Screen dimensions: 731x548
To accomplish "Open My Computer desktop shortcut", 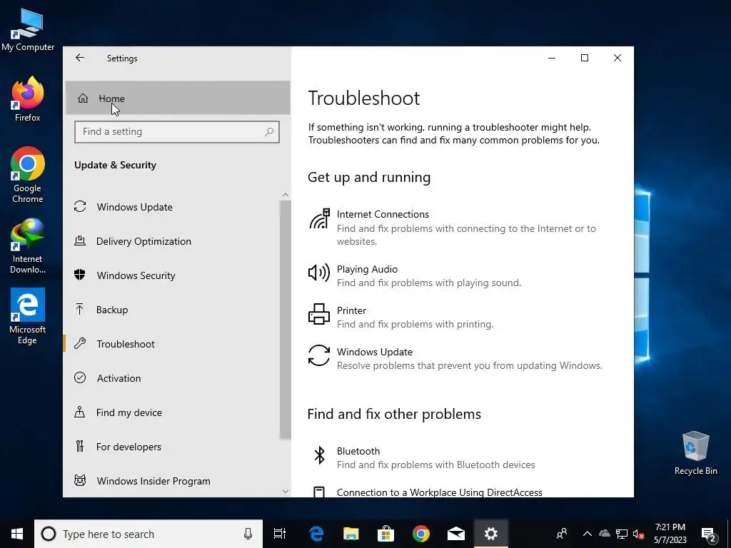I will click(28, 30).
